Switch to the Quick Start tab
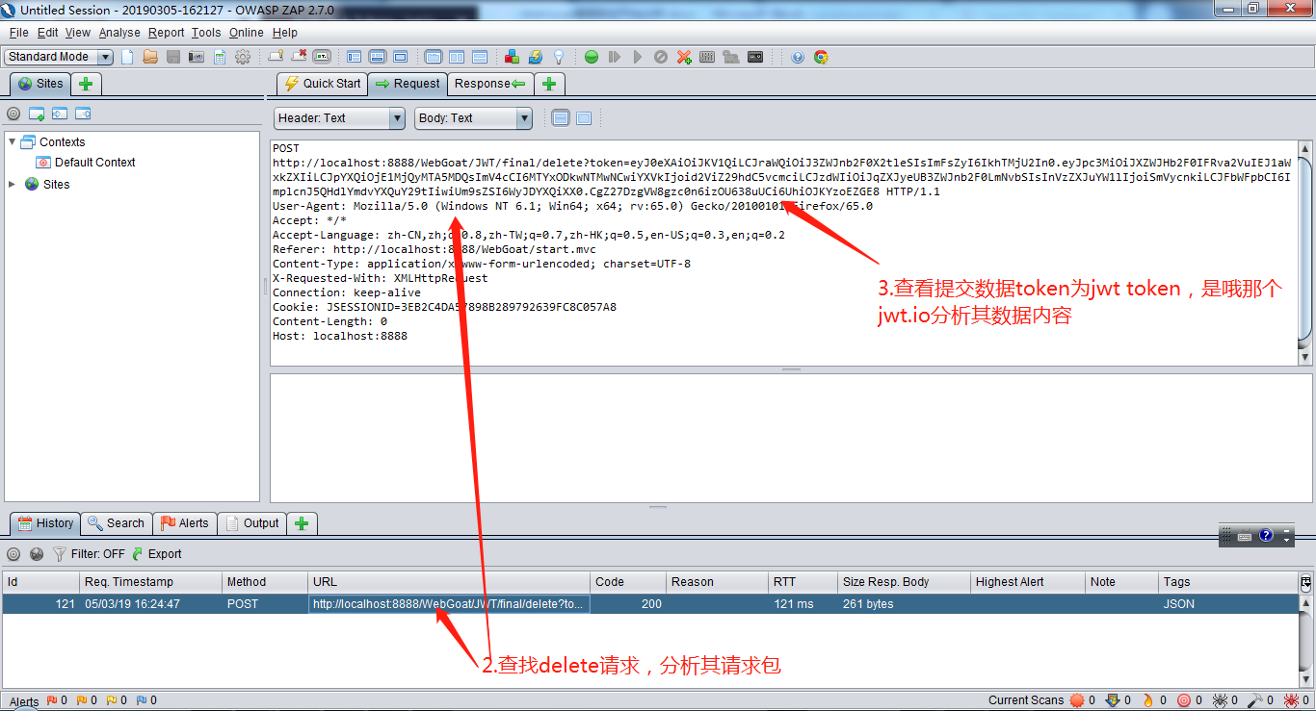The image size is (1316, 711). [322, 84]
